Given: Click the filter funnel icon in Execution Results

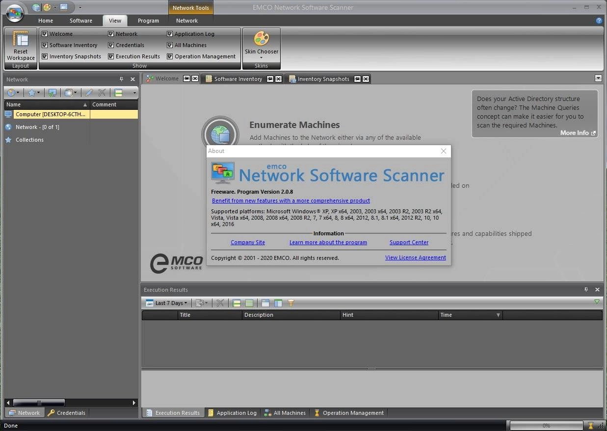Looking at the screenshot, I should tap(291, 303).
